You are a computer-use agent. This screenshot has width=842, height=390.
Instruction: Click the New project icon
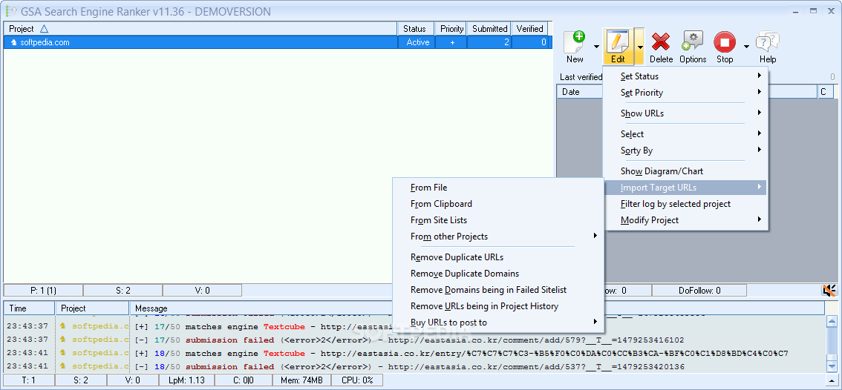tap(575, 42)
